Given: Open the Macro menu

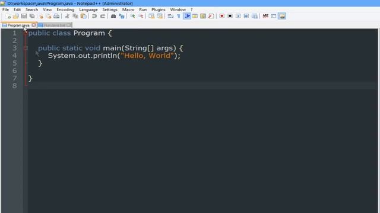Looking at the screenshot, I should pyautogui.click(x=128, y=9).
